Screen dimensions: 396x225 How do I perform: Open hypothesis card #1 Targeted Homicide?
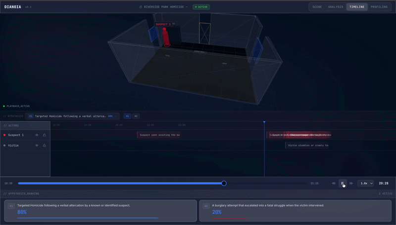[100, 211]
